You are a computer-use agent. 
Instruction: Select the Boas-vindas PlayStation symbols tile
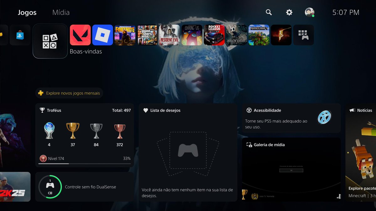[50, 41]
